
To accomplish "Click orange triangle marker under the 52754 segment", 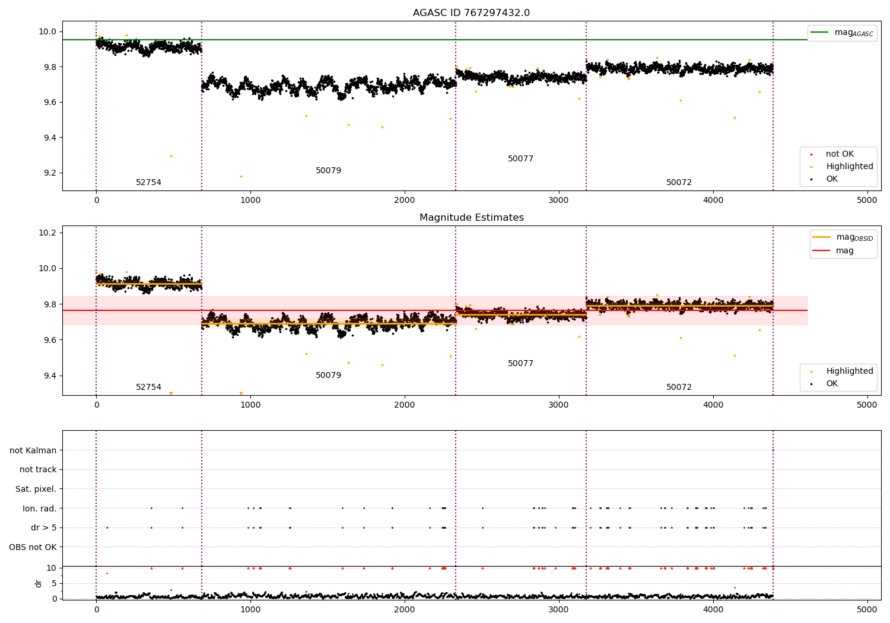I will pos(171,393).
